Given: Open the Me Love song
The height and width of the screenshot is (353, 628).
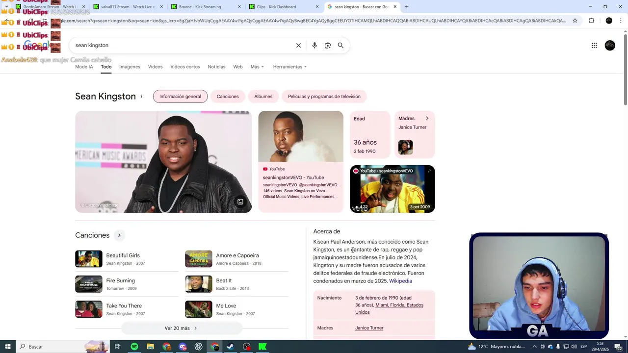Looking at the screenshot, I should pos(236,309).
